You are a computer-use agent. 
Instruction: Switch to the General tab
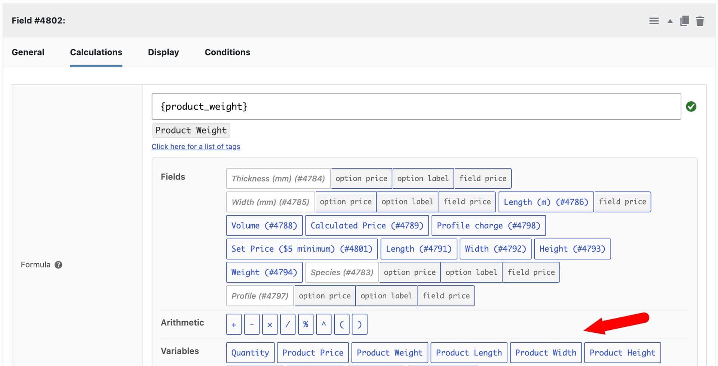[x=28, y=52]
